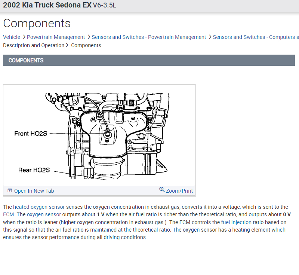The width and height of the screenshot is (299, 275).
Task: Open the Vehicle breadcrumb link
Action: [12, 37]
